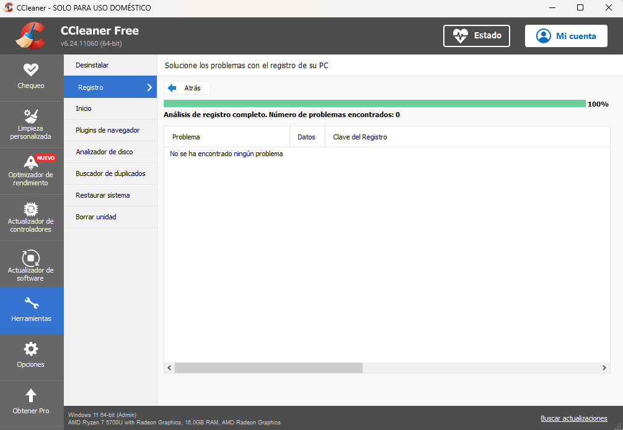Click the scrollbar left arrow
The image size is (623, 430).
tap(170, 367)
